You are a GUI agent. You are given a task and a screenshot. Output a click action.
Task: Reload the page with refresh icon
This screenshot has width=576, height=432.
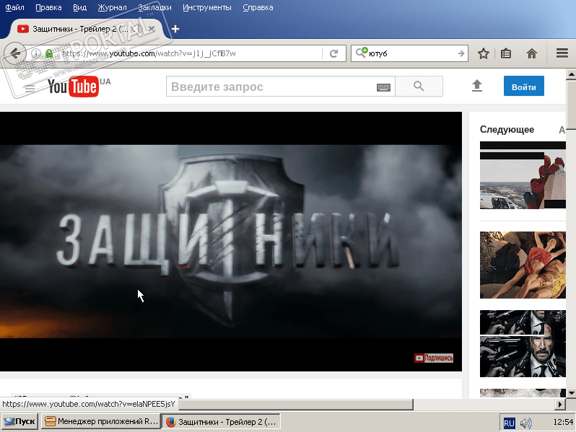[333, 53]
